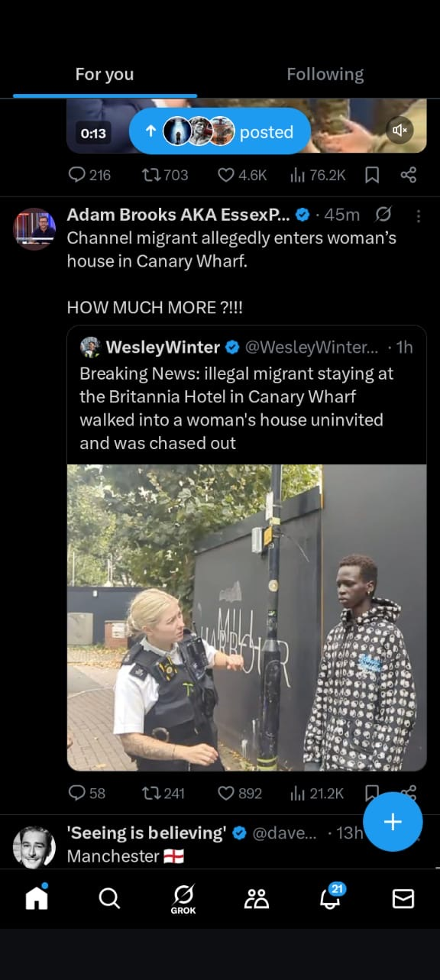This screenshot has width=440, height=980.
Task: Switch to the Following tab
Action: [x=325, y=74]
